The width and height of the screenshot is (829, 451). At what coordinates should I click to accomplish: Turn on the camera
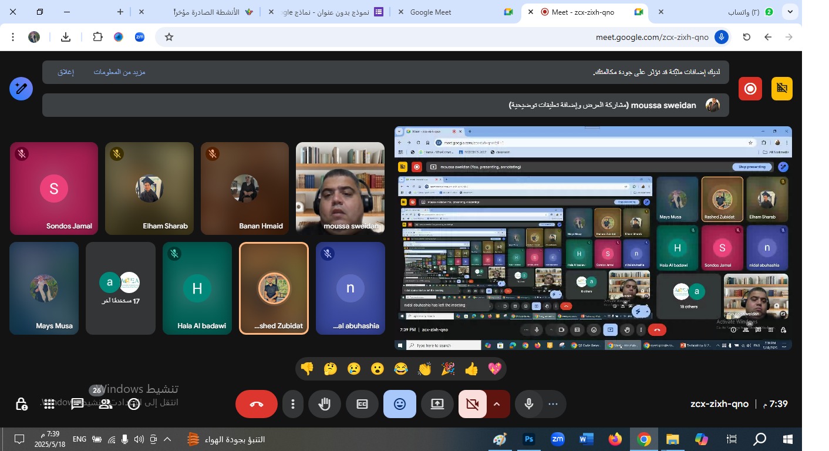pos(472,404)
